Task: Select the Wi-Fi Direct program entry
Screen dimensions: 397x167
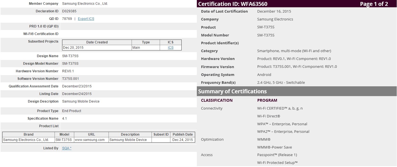Action: pos(269,116)
